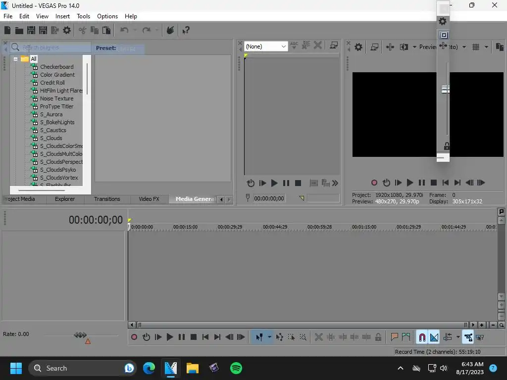This screenshot has width=507, height=380.
Task: Delete selected events with X icon
Action: point(319,337)
